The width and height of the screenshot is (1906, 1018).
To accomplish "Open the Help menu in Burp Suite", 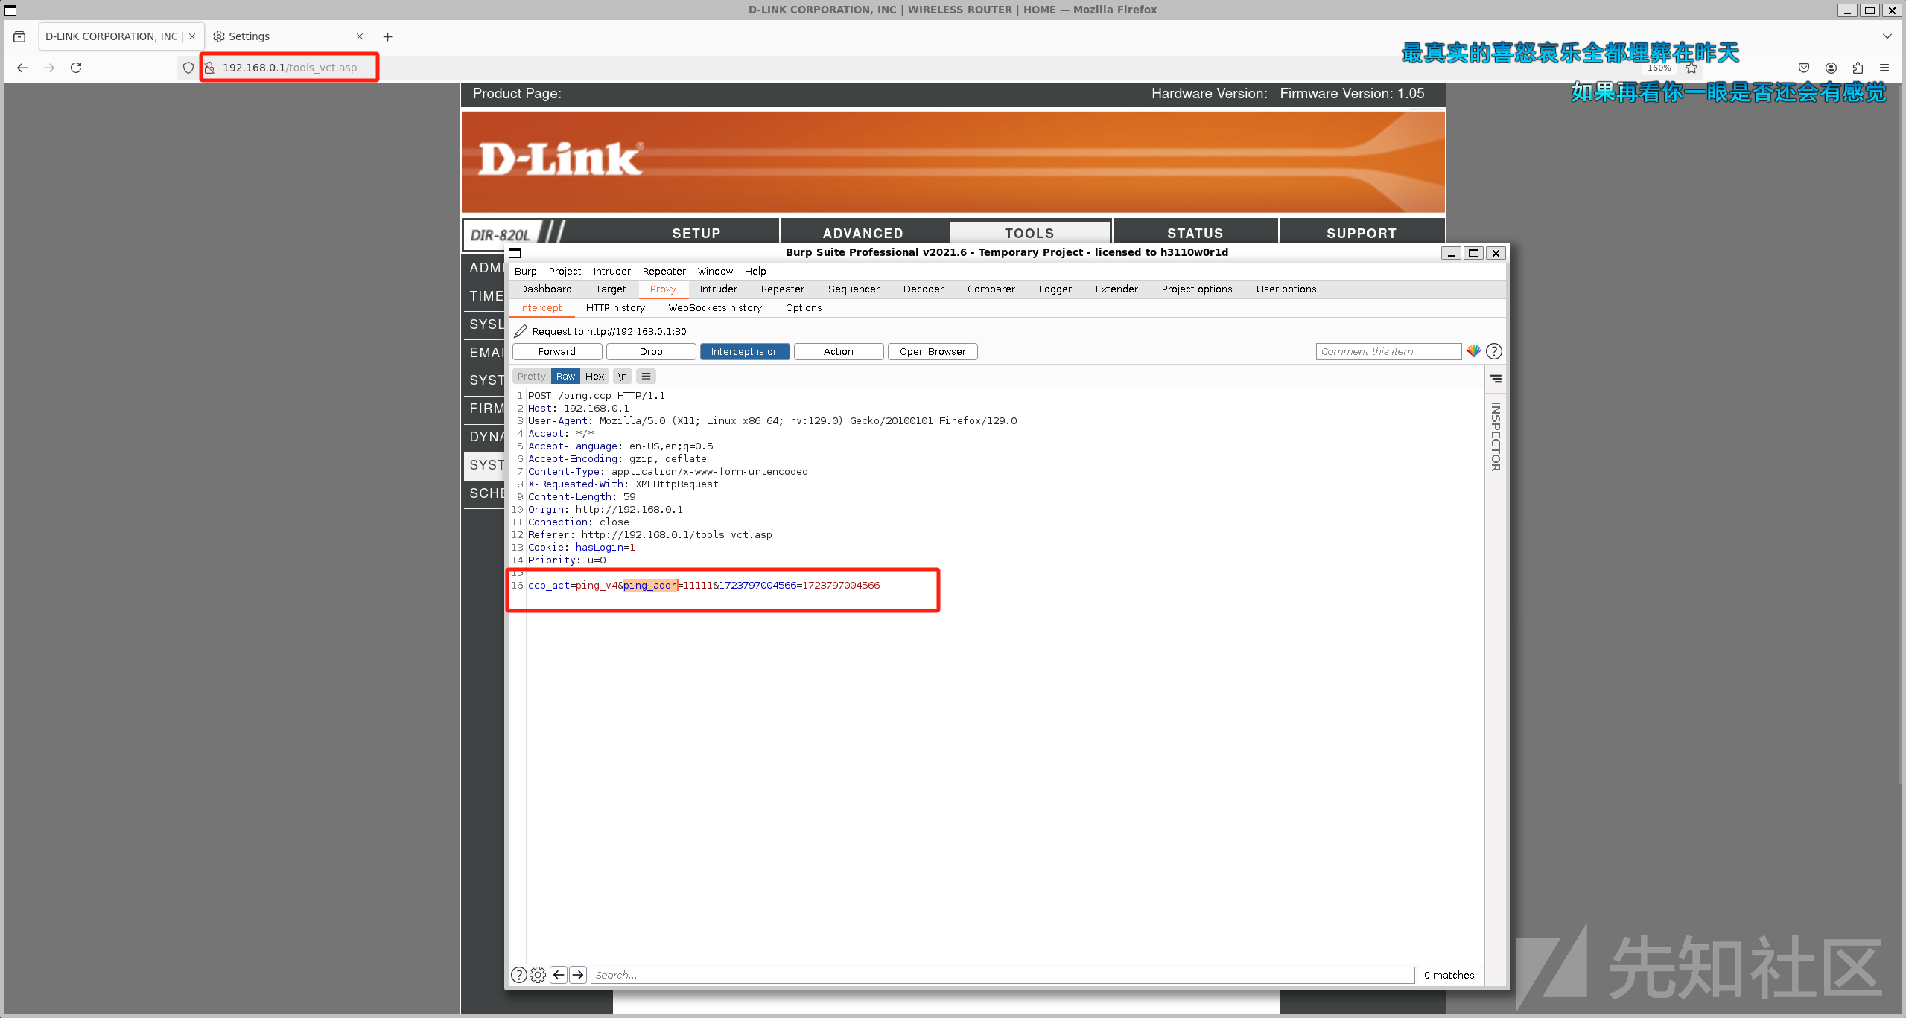I will click(x=755, y=271).
